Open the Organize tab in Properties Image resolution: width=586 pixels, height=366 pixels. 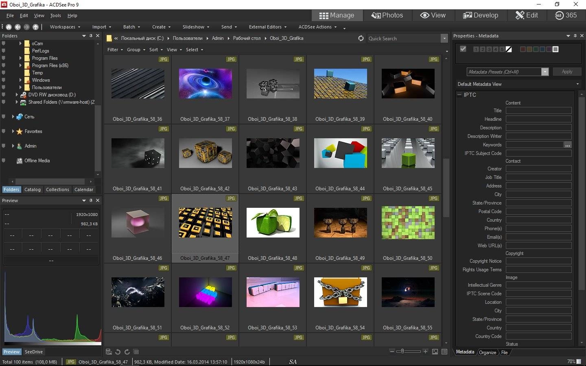[488, 353]
